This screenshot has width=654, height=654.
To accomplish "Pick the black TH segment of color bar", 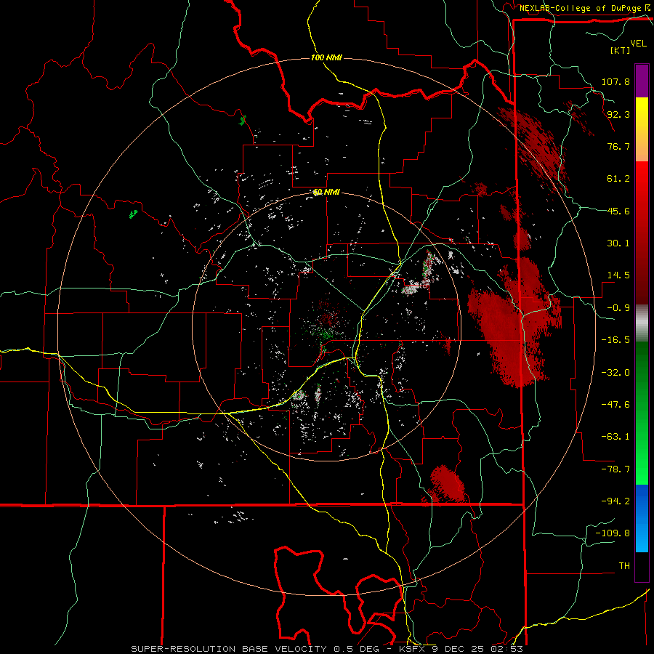I will click(x=642, y=566).
